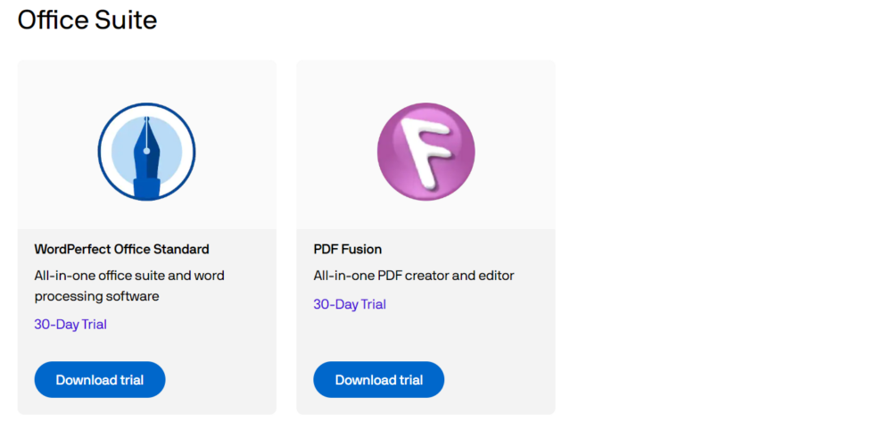Download the WordPerfect Office Standard trial
The width and height of the screenshot is (892, 446).
100,379
